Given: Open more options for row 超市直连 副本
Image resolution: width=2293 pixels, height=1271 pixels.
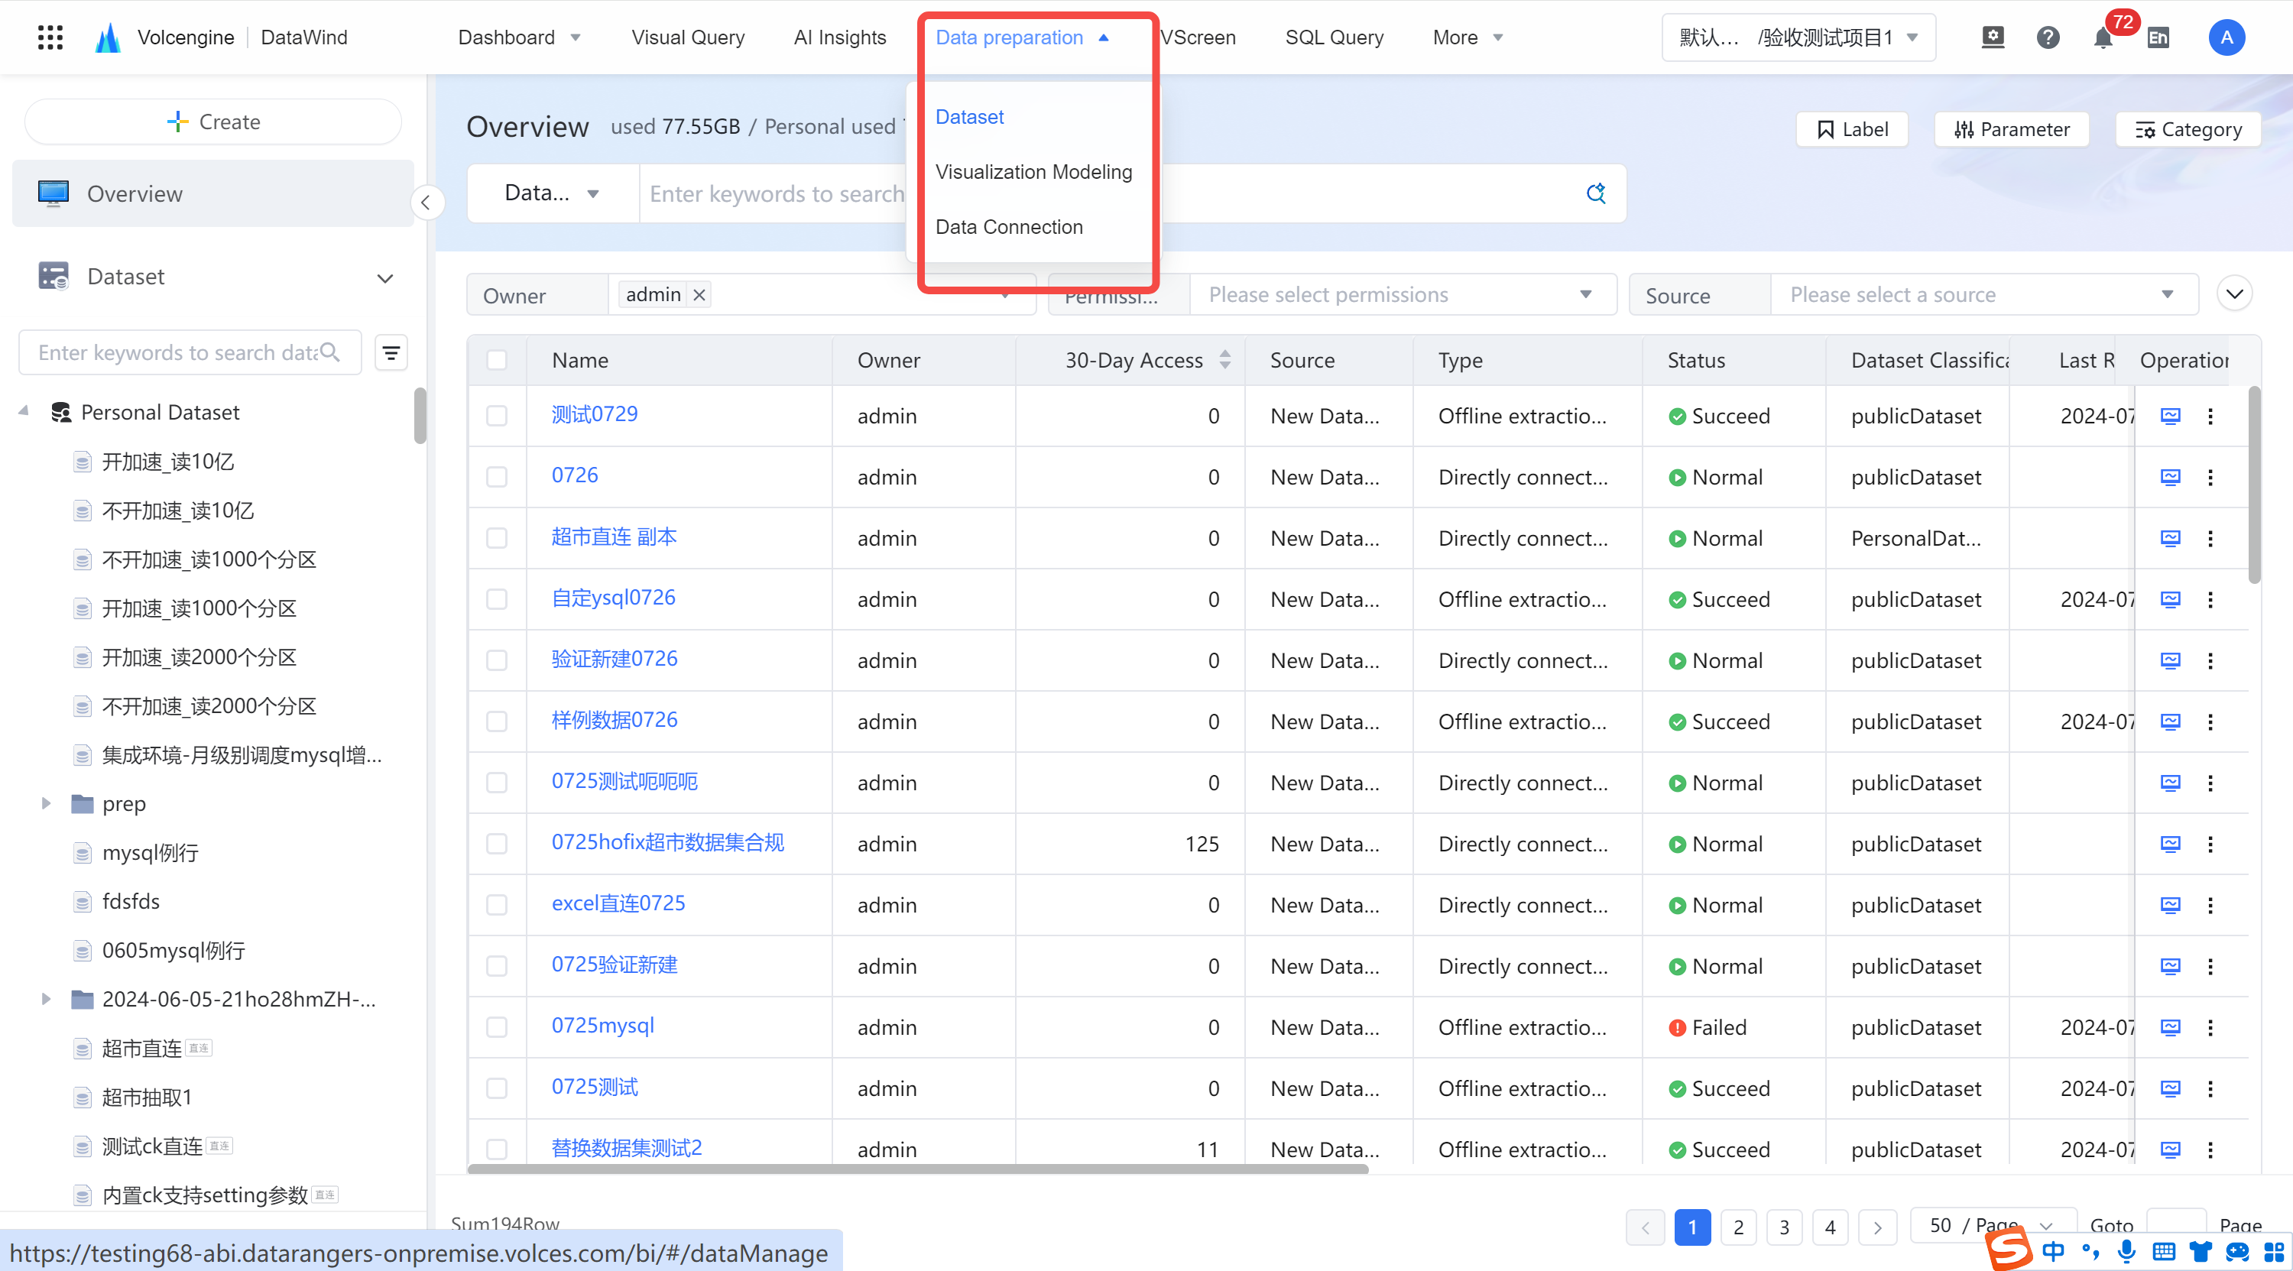Looking at the screenshot, I should [2210, 539].
